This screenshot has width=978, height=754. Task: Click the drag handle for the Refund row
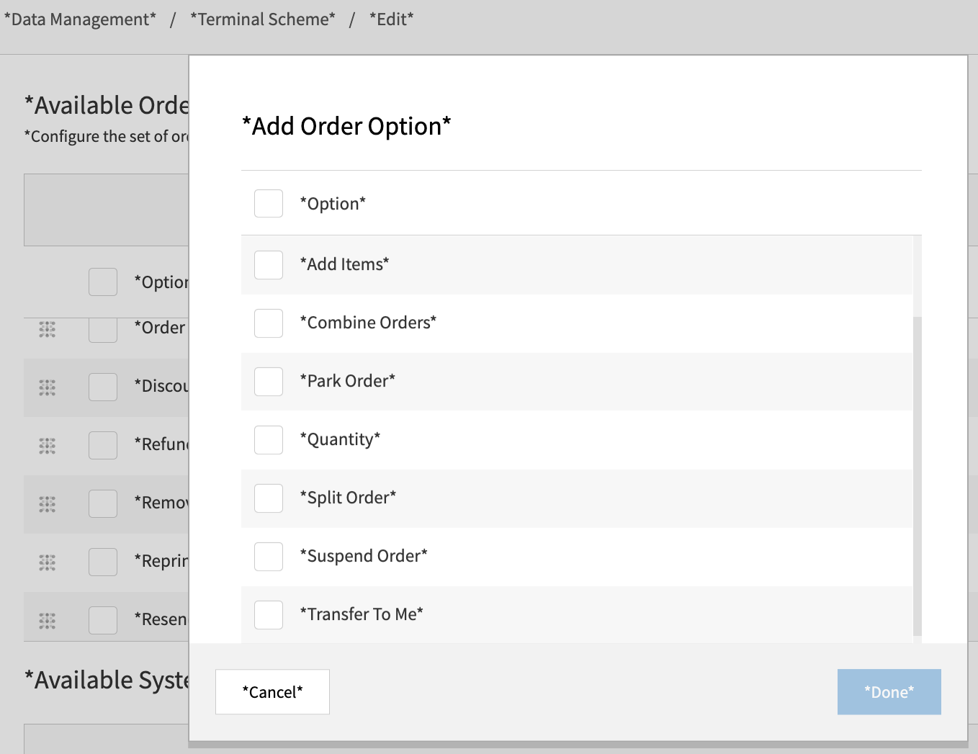click(x=48, y=446)
